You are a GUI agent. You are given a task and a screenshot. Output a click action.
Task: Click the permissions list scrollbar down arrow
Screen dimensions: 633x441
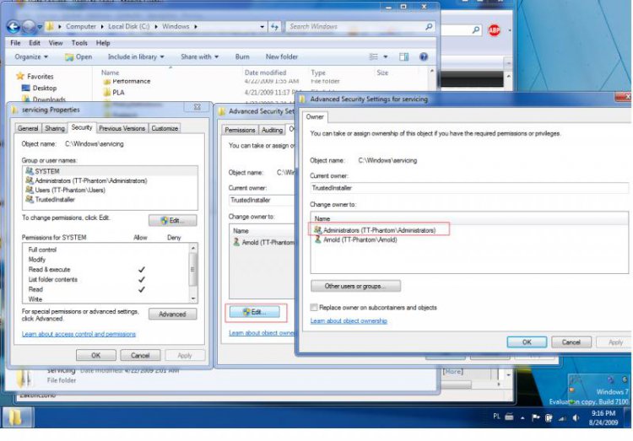pos(193,299)
